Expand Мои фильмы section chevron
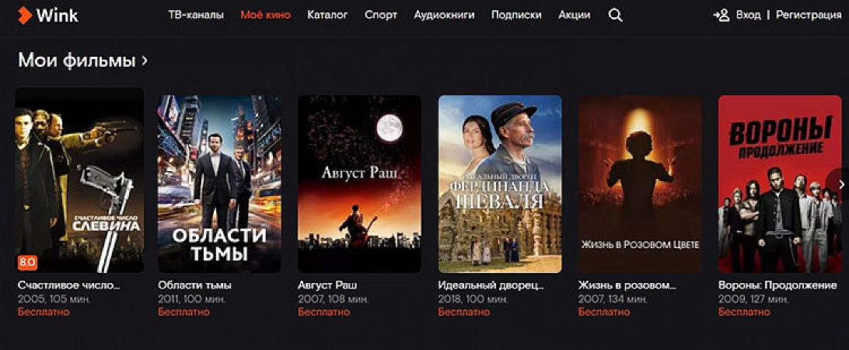The image size is (849, 350). coord(144,60)
